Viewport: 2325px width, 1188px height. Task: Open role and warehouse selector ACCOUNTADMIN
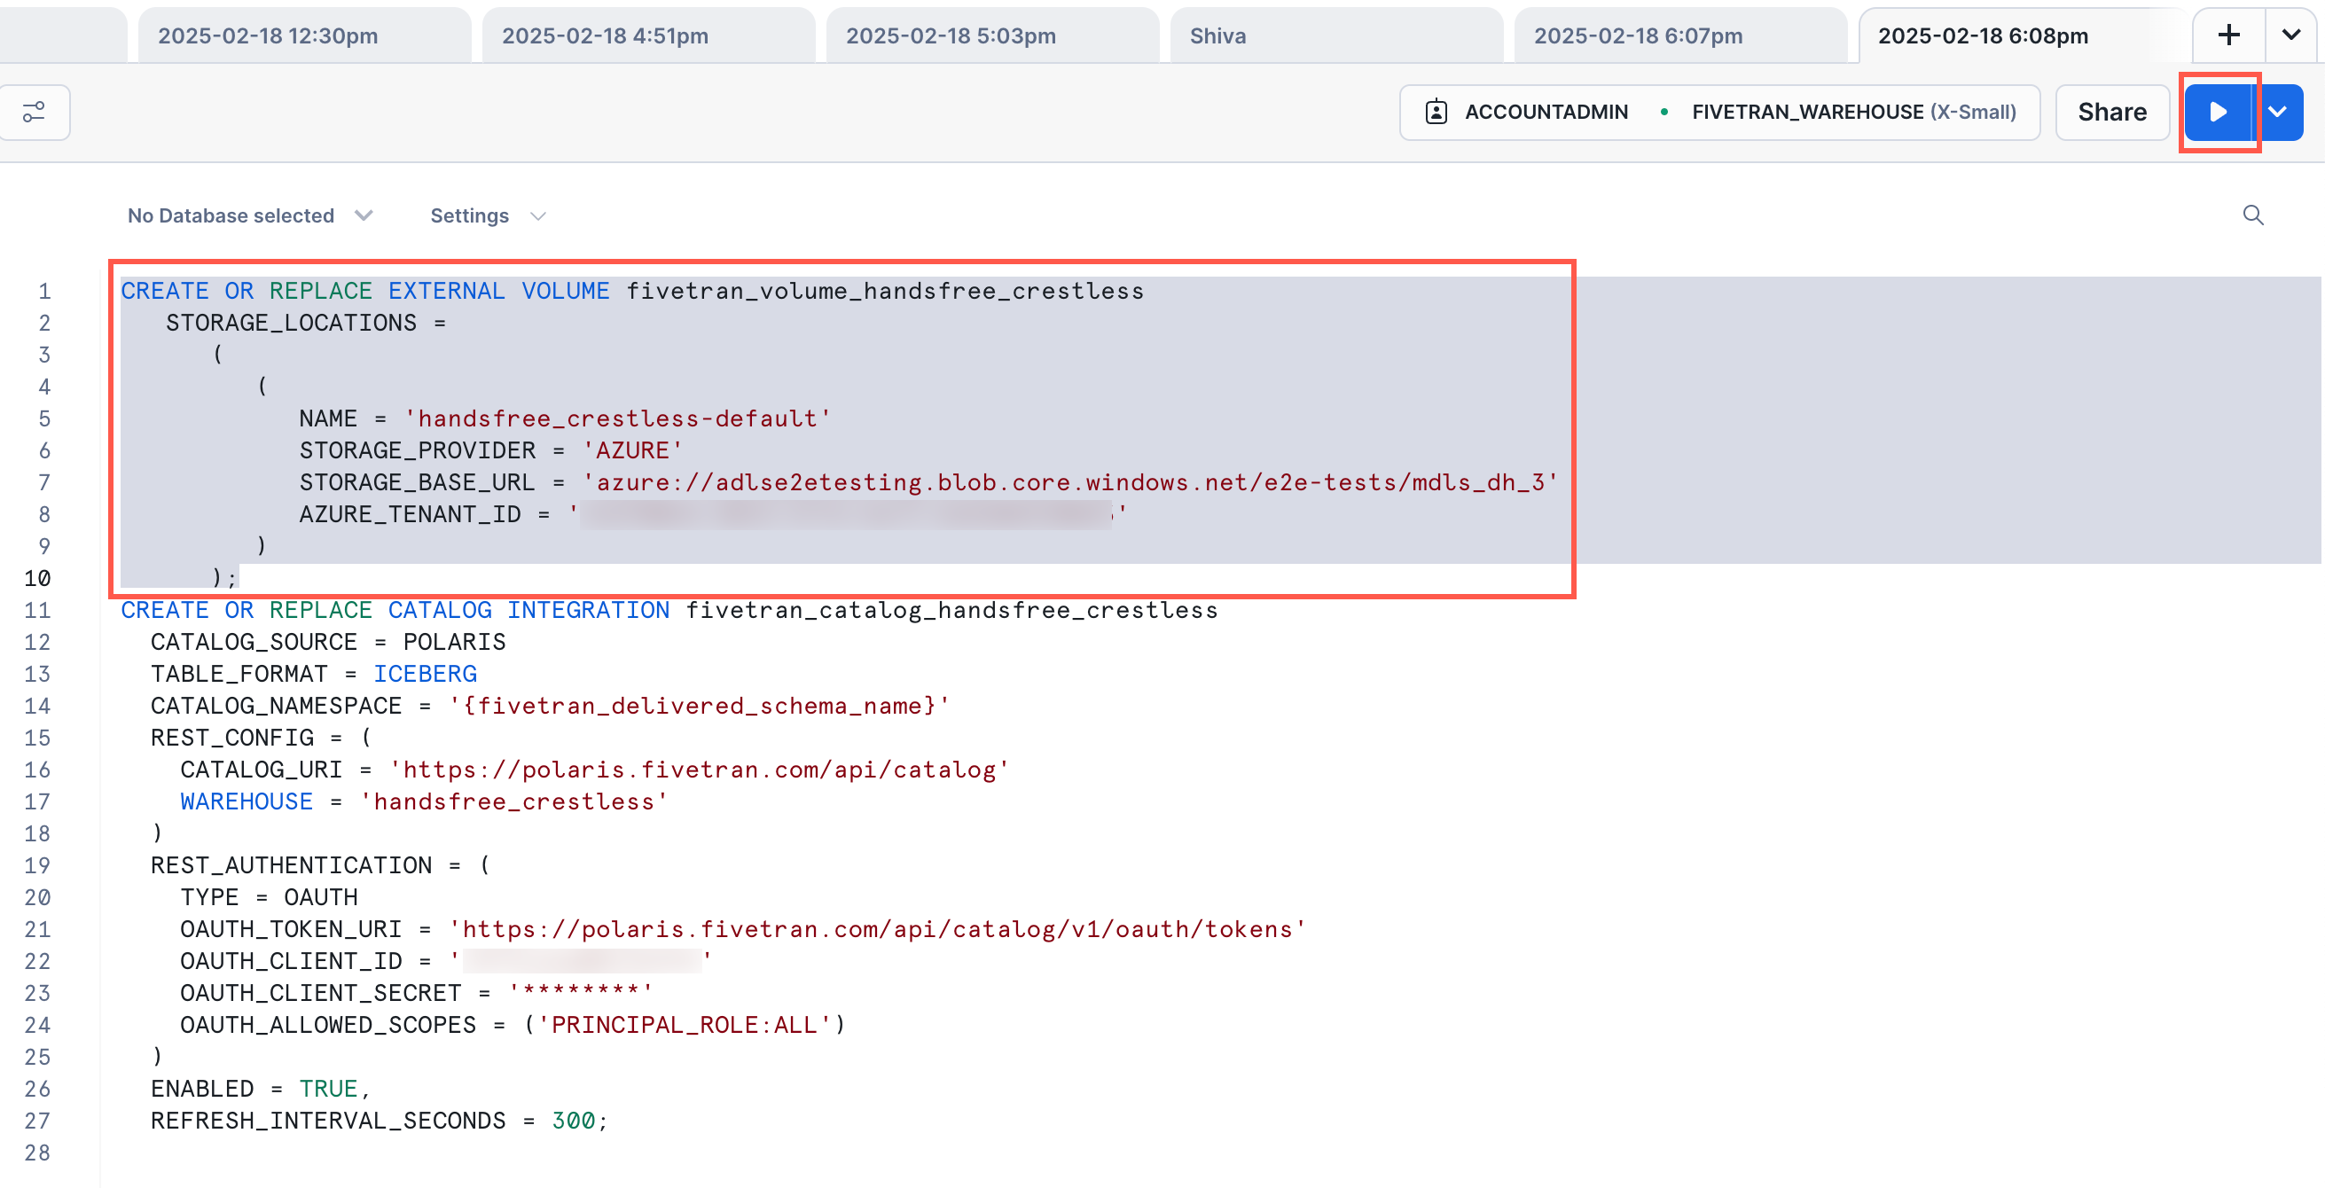[1719, 112]
